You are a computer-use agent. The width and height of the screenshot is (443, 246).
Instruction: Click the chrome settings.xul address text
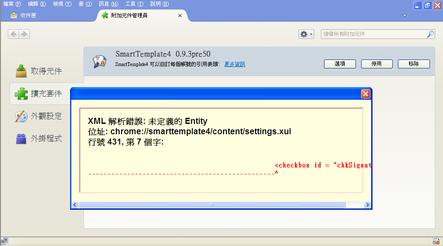201,131
